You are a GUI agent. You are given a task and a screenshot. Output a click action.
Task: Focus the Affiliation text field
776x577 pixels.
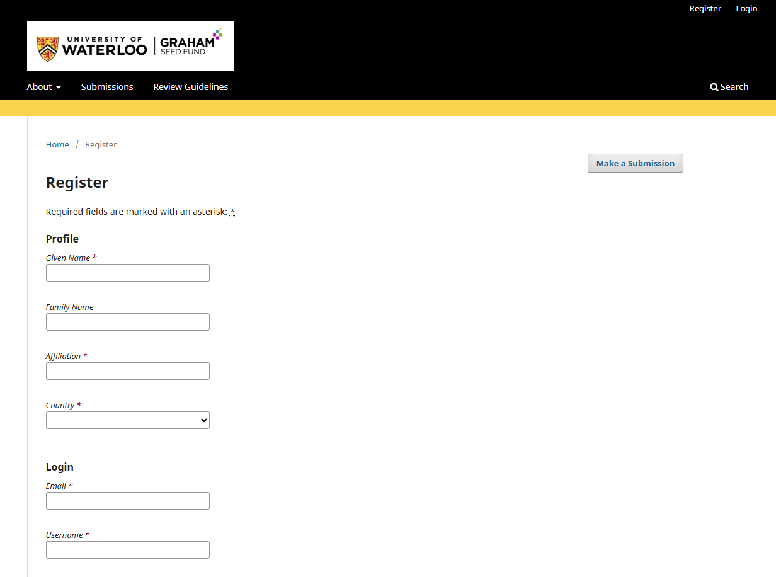[x=127, y=370]
